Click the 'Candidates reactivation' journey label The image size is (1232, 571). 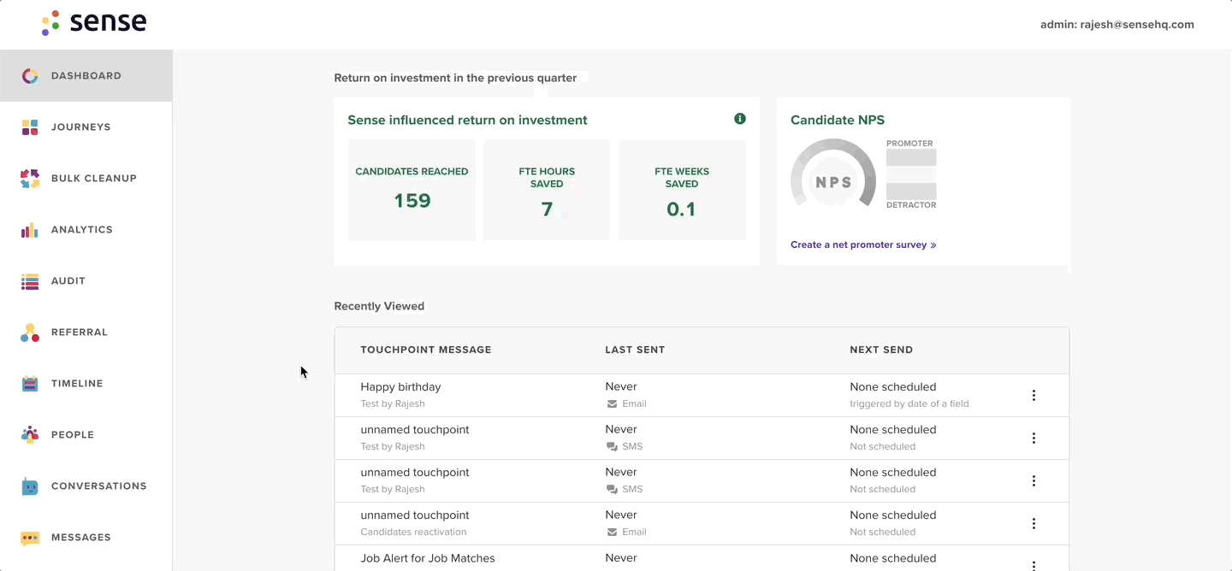(x=413, y=532)
